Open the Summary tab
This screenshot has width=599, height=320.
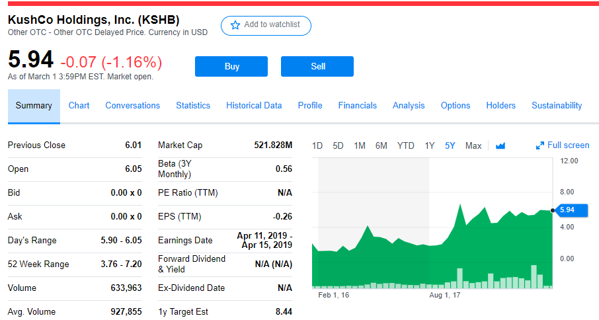[34, 106]
